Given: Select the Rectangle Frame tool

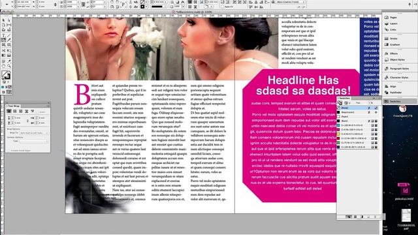Looking at the screenshot, I should (3, 45).
